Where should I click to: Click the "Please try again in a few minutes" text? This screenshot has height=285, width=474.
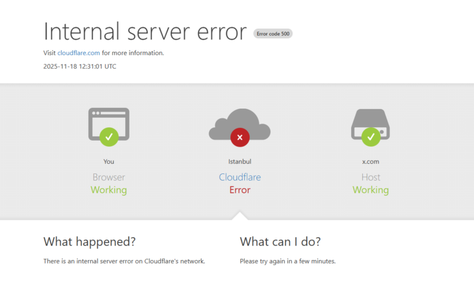[287, 261]
